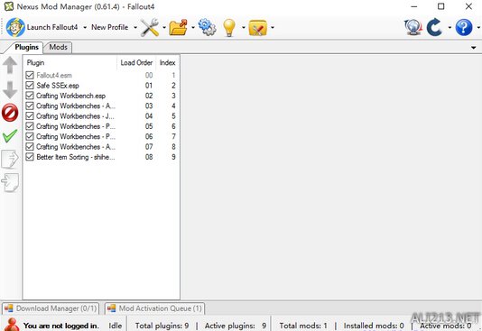482x331 pixels.
Task: Move plugin down with the down arrow
Action: [x=10, y=89]
